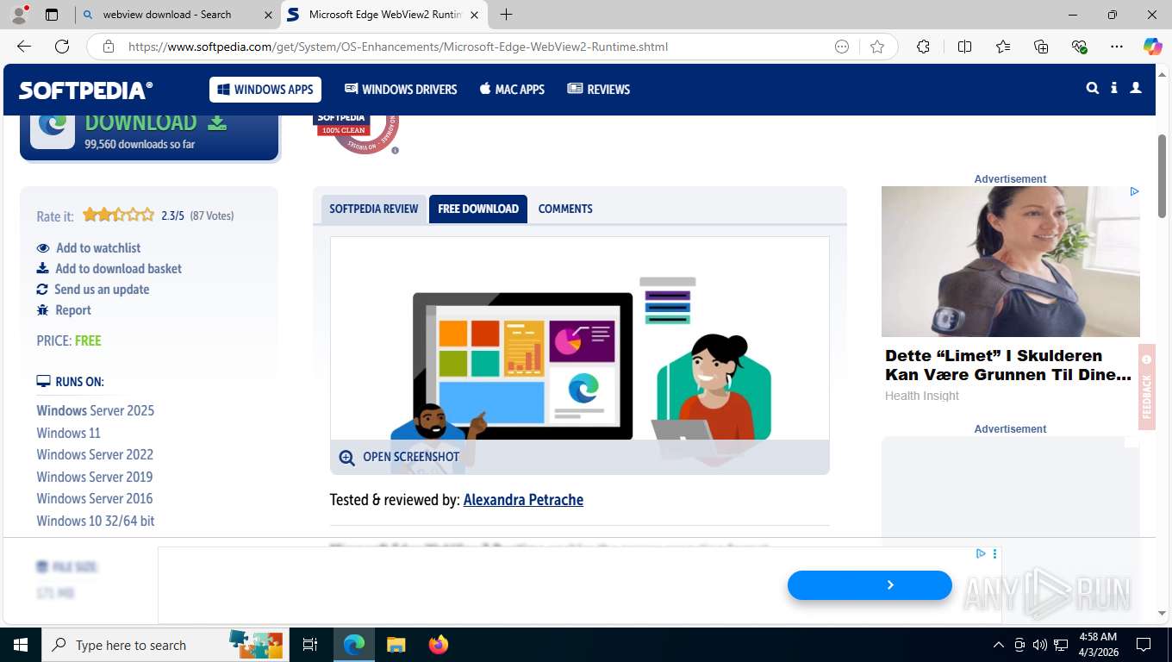1172x662 pixels.
Task: Open the Favorites list icon
Action: click(1003, 47)
